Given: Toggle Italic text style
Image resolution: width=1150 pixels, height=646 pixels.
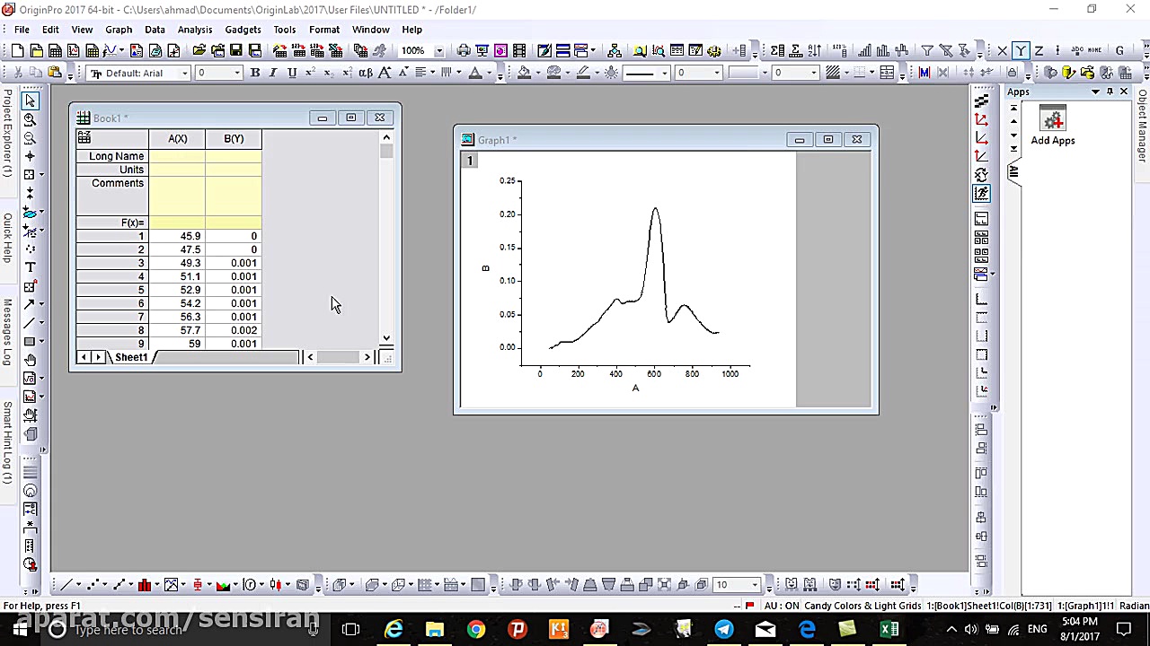Looking at the screenshot, I should pos(273,73).
